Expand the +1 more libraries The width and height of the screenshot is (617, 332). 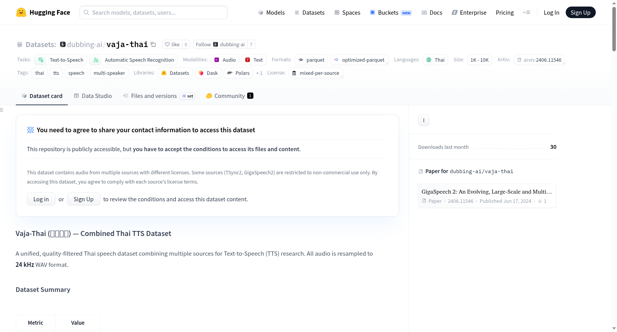pyautogui.click(x=259, y=73)
